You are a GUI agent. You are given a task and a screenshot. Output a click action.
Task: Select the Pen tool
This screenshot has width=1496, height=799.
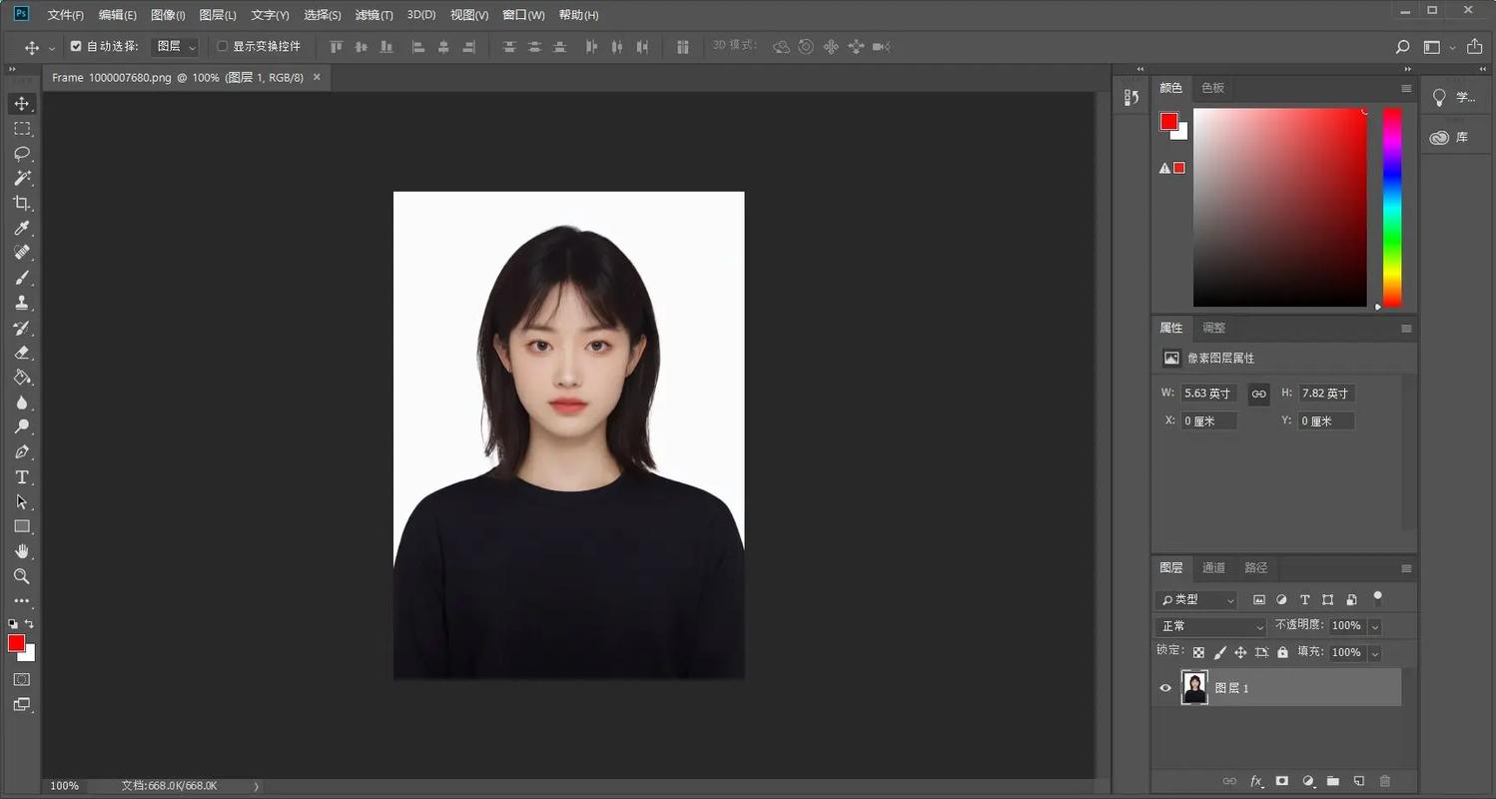click(21, 452)
